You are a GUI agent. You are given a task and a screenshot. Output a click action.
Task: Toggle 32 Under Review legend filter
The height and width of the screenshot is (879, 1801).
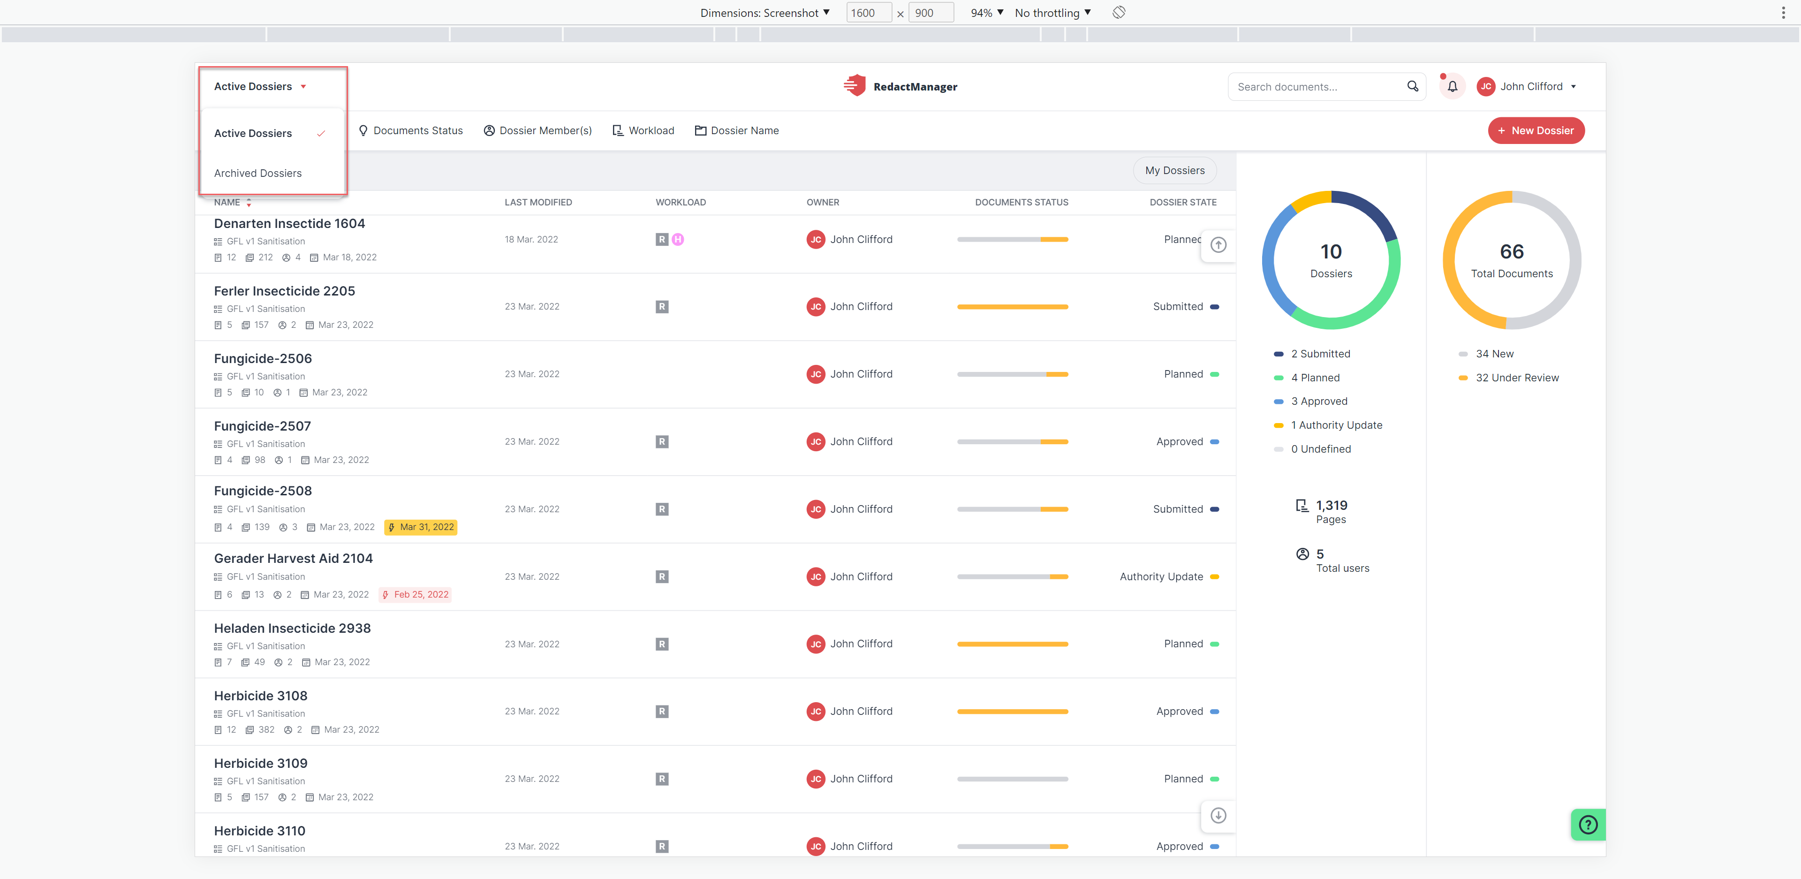click(x=1508, y=378)
